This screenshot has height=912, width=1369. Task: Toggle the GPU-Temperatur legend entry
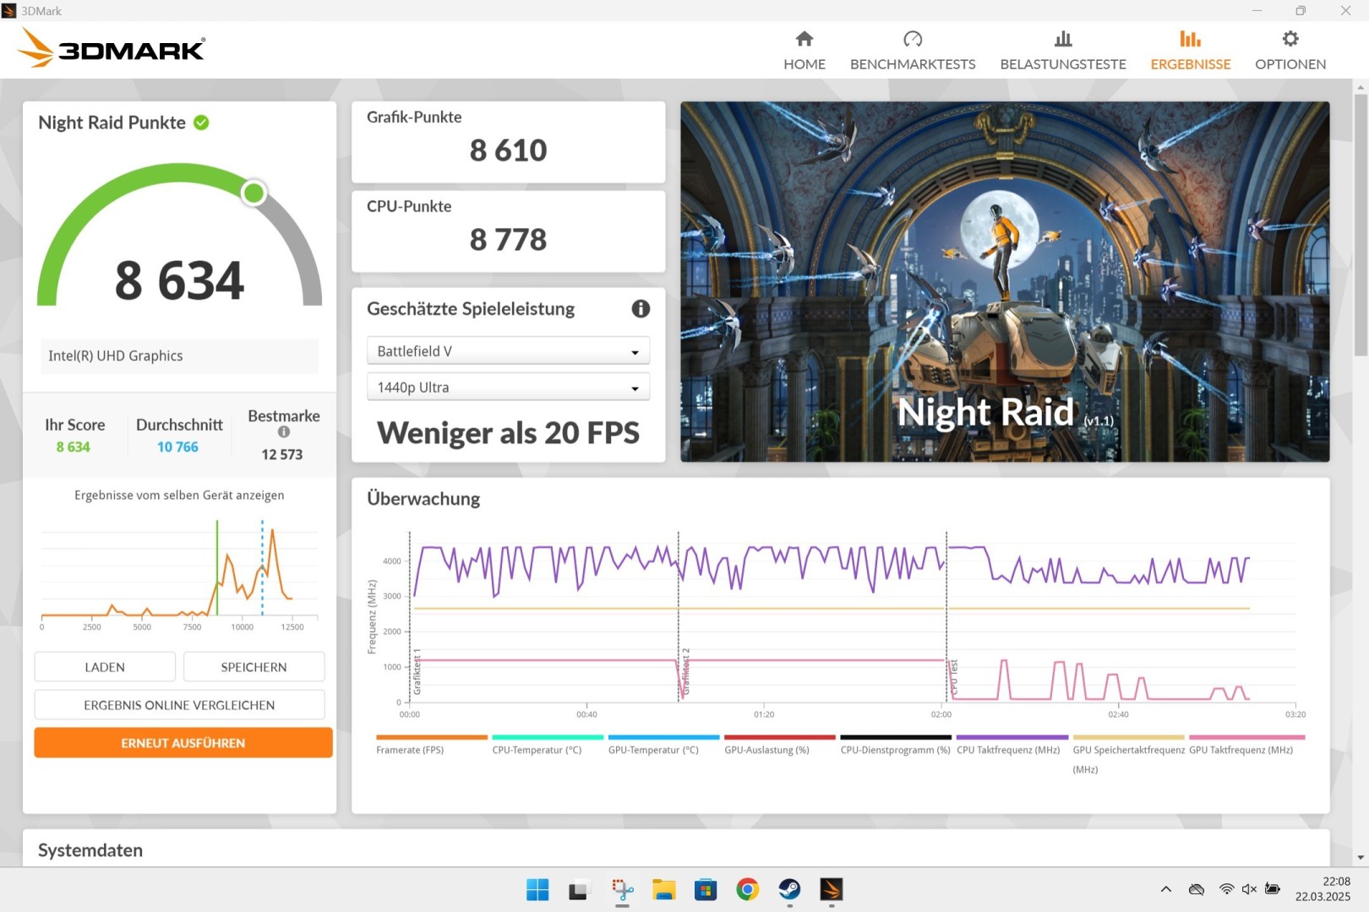pyautogui.click(x=663, y=745)
